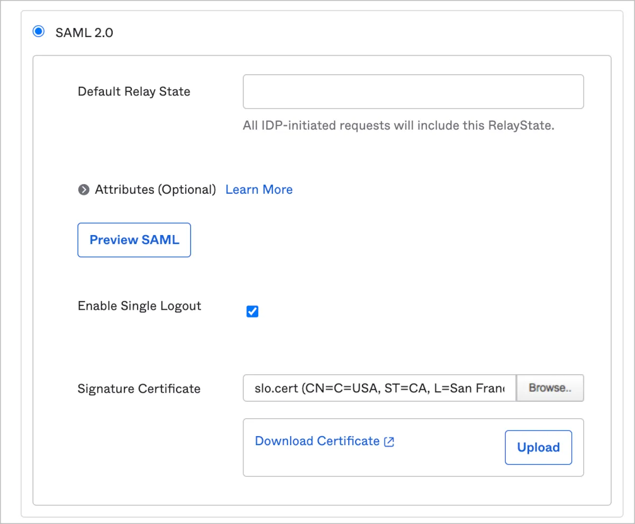
Task: Focus the Default Relay State input field
Action: pyautogui.click(x=413, y=92)
